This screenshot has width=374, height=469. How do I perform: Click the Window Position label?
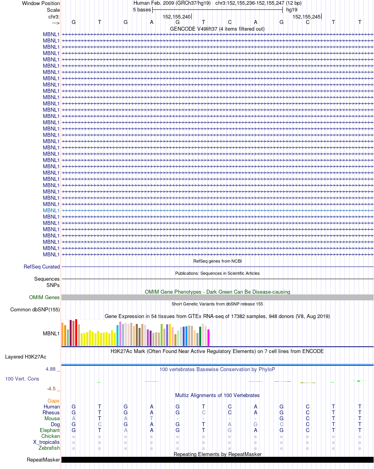(41, 3)
